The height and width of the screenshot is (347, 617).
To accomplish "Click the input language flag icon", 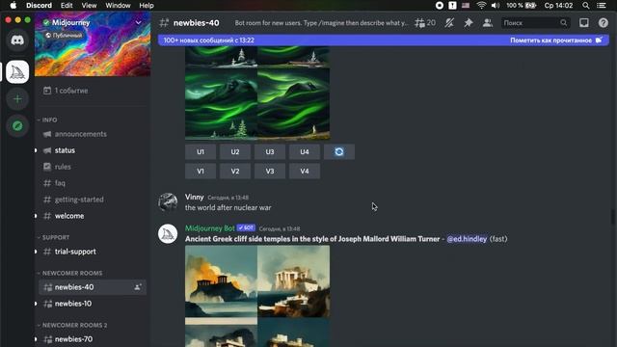I will tap(466, 6).
